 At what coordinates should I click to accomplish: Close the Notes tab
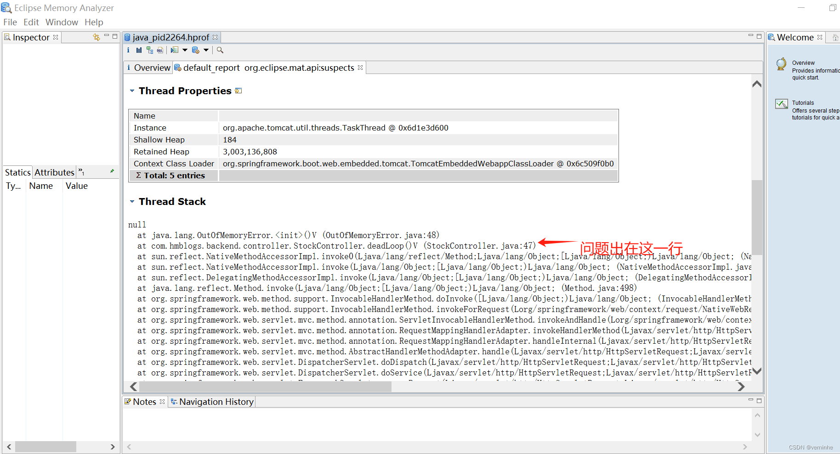[x=162, y=402]
